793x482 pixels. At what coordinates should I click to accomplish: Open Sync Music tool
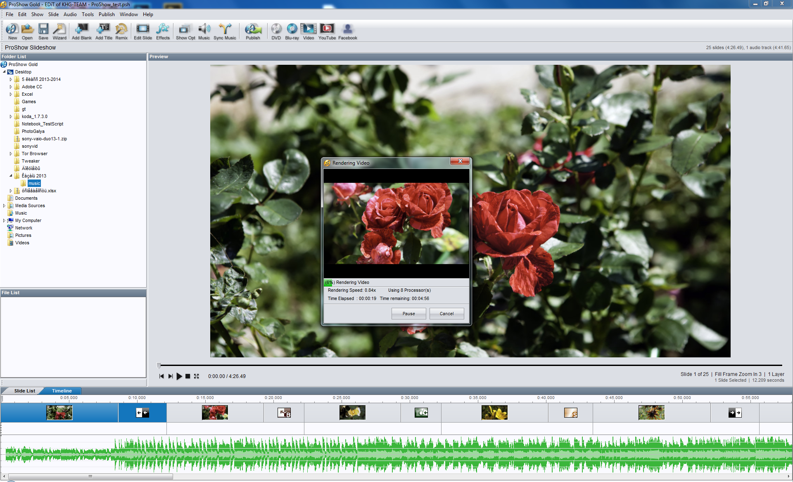click(225, 31)
